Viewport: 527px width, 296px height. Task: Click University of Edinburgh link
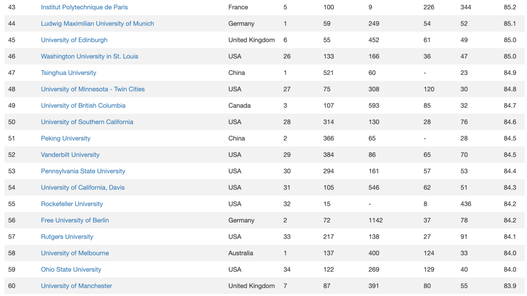pyautogui.click(x=74, y=40)
